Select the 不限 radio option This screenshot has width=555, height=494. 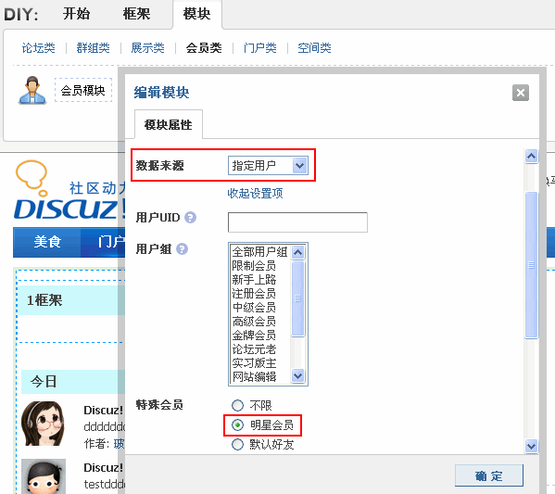237,405
